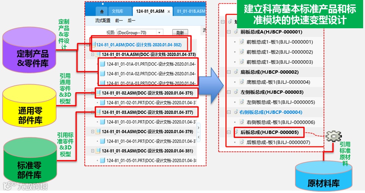The height and width of the screenshot is (193, 365).
Task: Click the 左侧板总成(HJBCP-000003) gear icon
Action: click(235, 92)
